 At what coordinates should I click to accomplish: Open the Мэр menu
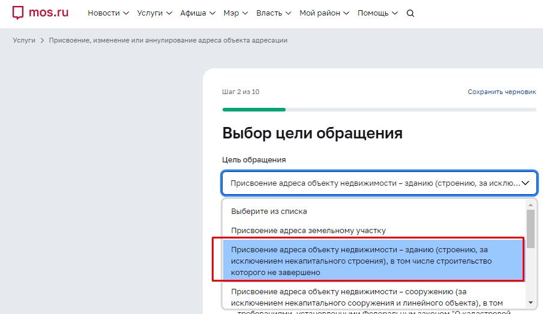click(x=235, y=13)
